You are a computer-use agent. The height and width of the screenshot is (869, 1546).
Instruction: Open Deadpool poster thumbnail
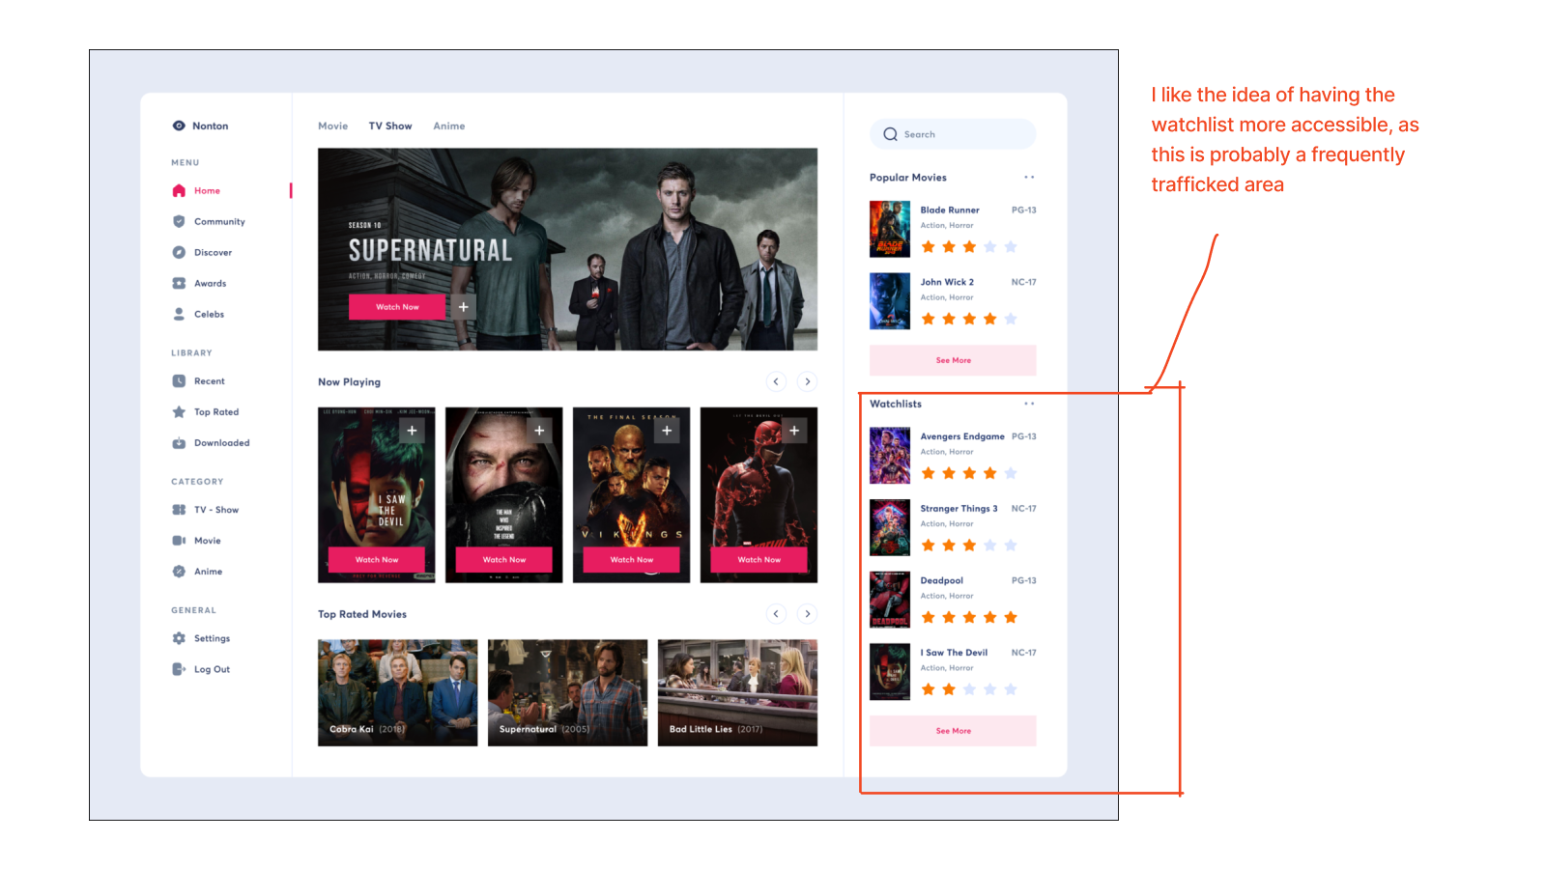[x=890, y=600]
